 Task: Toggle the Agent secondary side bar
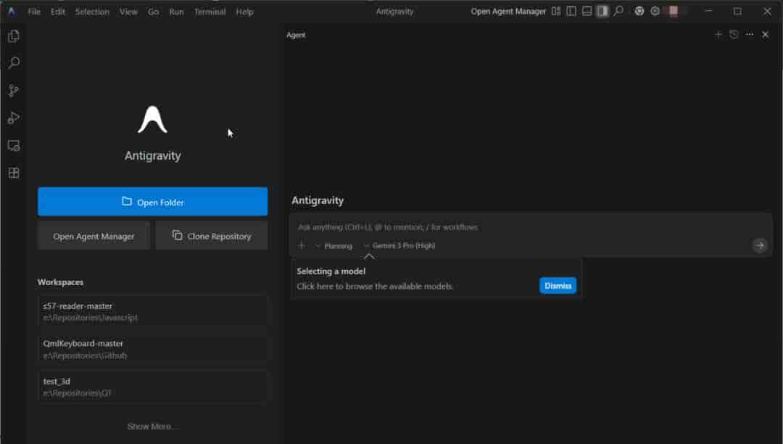click(x=602, y=11)
